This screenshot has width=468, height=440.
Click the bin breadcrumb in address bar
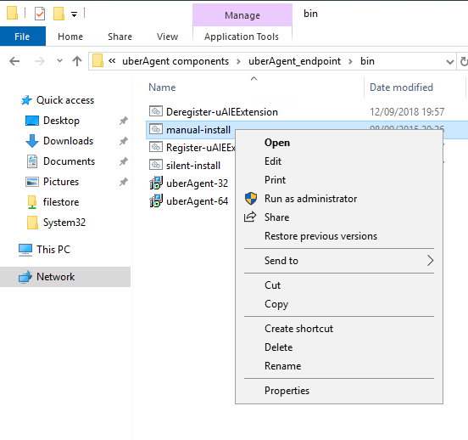point(367,61)
